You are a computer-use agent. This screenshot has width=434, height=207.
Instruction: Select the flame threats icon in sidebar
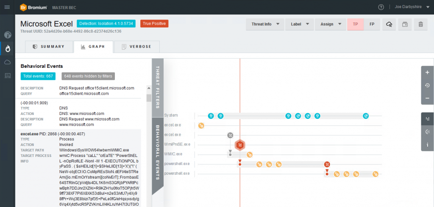[x=8, y=48]
